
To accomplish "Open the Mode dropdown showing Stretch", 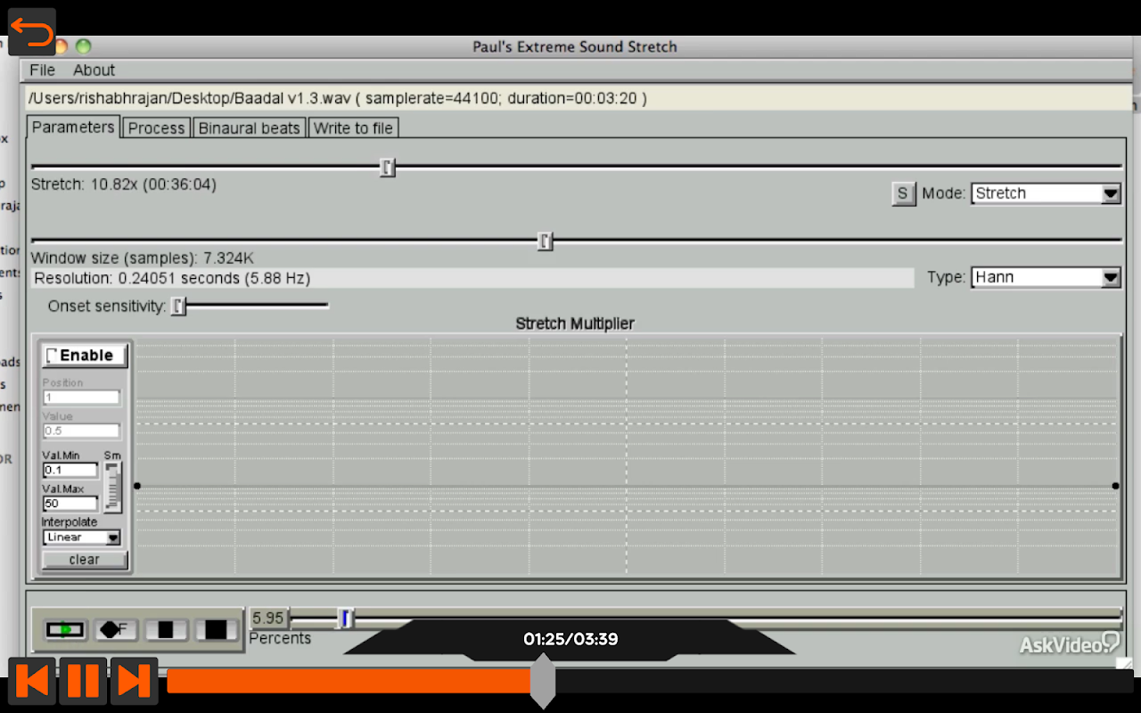I will tap(1046, 193).
